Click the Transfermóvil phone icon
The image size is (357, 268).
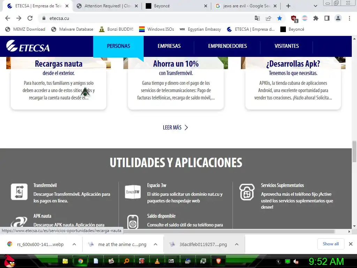(19, 192)
